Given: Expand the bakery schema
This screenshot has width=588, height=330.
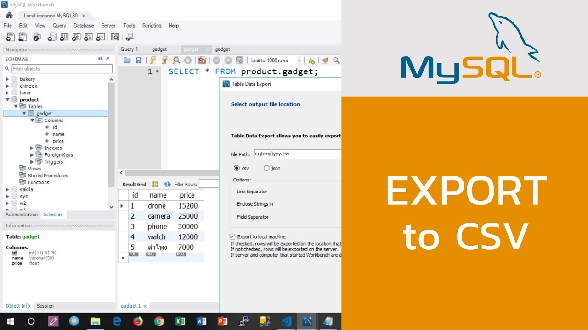Looking at the screenshot, I should [7, 79].
